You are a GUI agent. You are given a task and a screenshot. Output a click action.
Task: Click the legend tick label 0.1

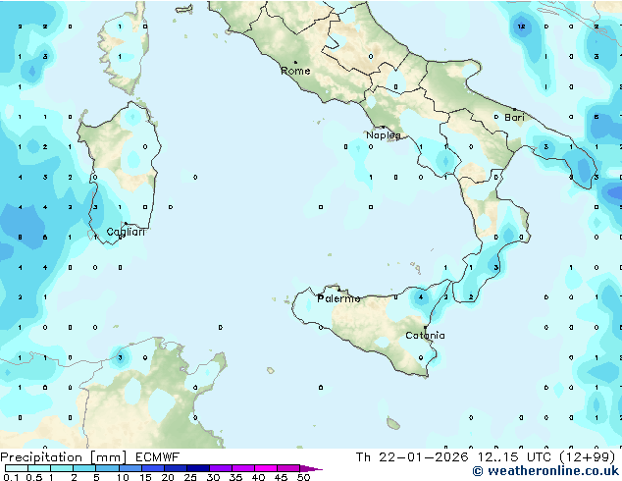(x=11, y=477)
